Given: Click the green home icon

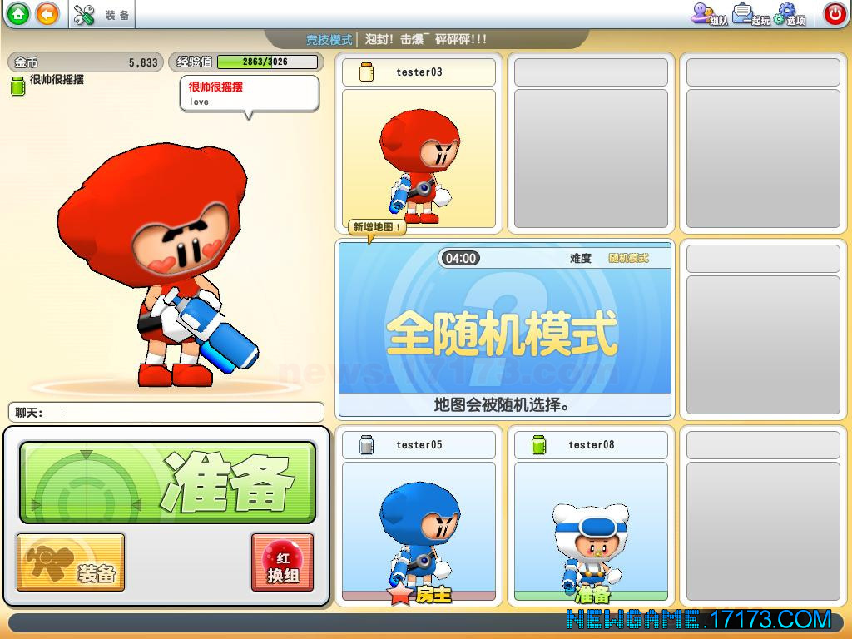Looking at the screenshot, I should pyautogui.click(x=18, y=13).
